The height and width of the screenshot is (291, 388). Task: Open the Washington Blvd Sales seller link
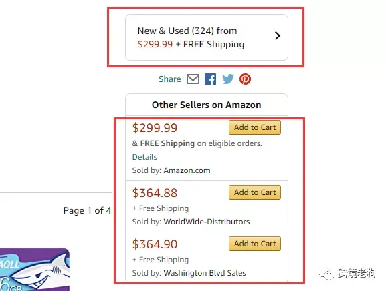tap(205, 273)
